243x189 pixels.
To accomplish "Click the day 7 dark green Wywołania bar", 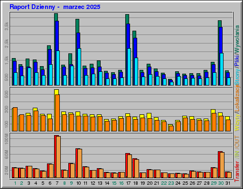I will [56, 17].
